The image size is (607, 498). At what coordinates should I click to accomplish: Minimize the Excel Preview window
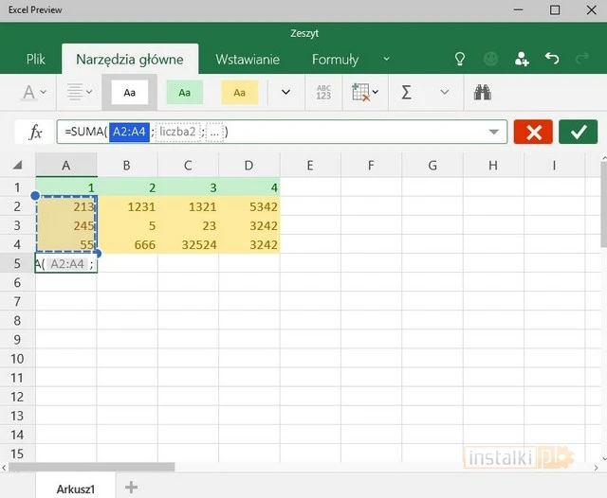(x=518, y=10)
